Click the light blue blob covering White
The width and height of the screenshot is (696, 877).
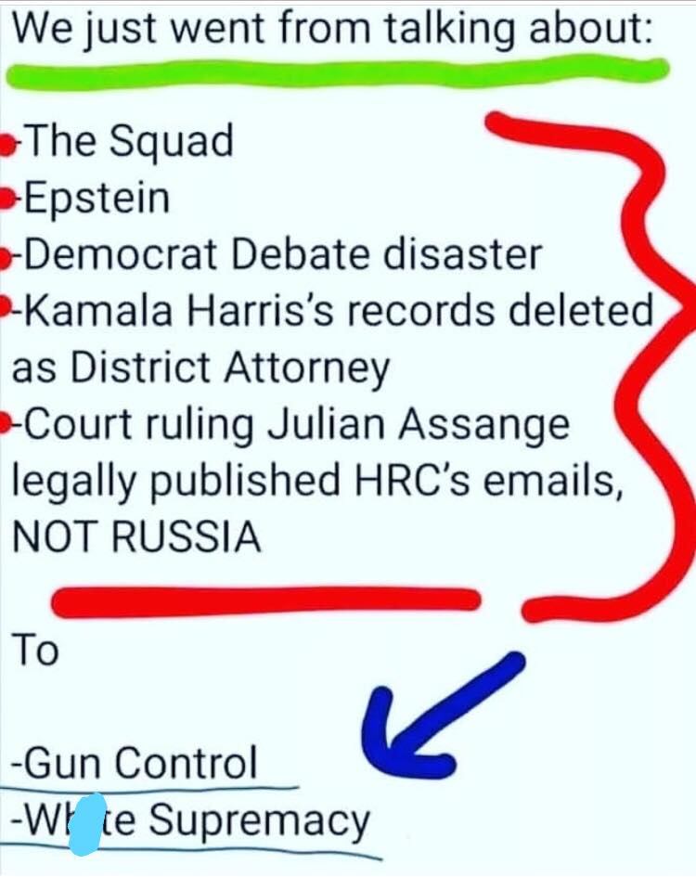85,825
